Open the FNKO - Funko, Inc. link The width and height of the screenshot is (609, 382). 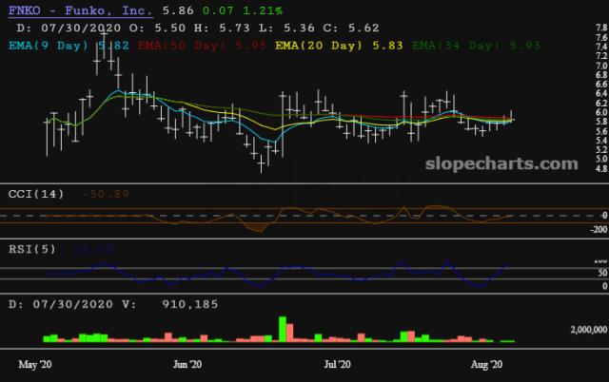click(x=80, y=10)
